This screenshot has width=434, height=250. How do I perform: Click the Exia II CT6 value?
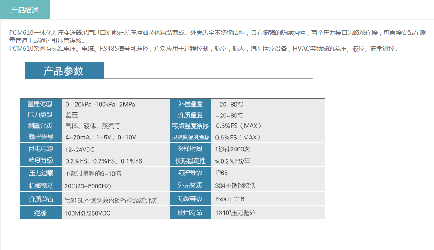click(x=230, y=199)
